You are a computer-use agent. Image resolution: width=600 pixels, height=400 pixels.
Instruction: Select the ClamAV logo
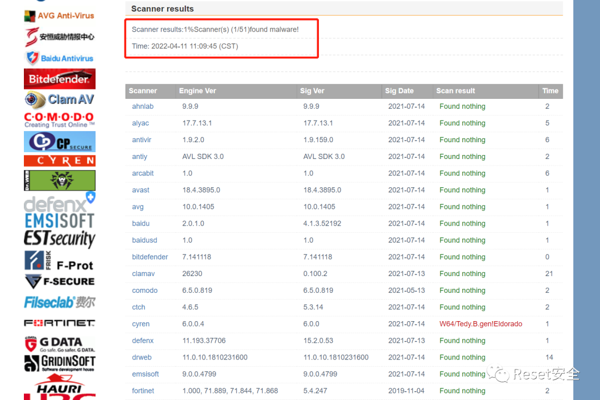[59, 99]
